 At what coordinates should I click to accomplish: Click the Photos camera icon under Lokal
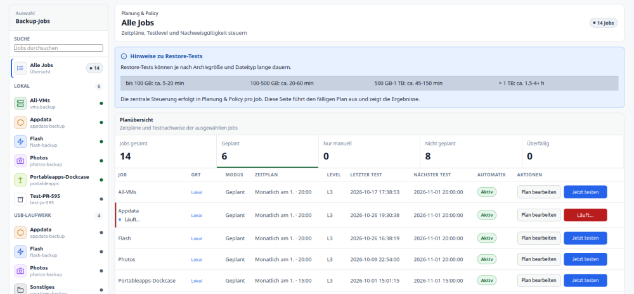click(20, 161)
